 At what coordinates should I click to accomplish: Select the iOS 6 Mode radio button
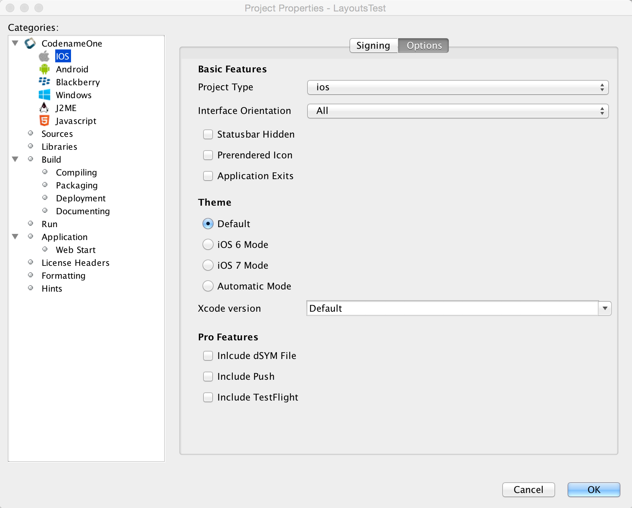point(208,245)
